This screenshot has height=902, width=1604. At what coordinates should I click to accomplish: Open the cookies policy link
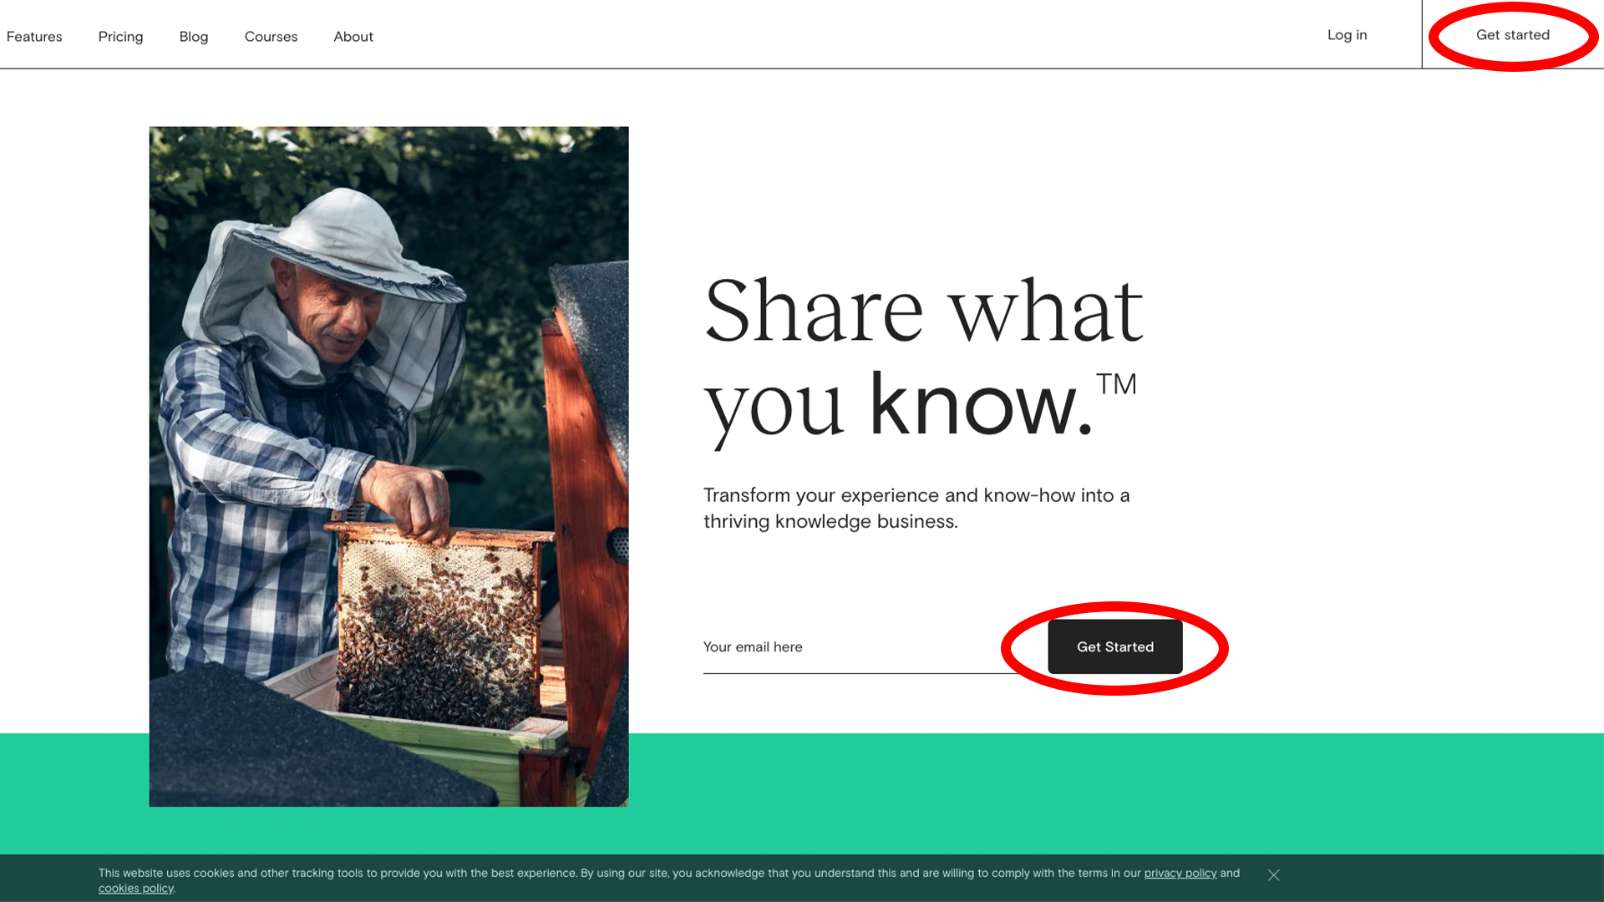click(136, 889)
